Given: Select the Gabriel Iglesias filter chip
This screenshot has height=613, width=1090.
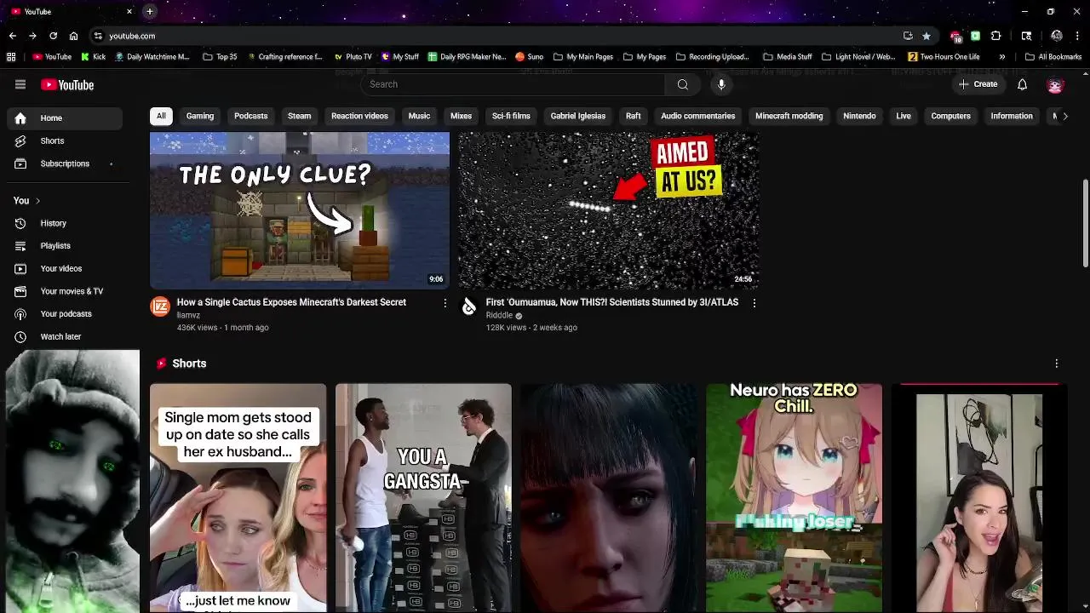Looking at the screenshot, I should click(578, 116).
